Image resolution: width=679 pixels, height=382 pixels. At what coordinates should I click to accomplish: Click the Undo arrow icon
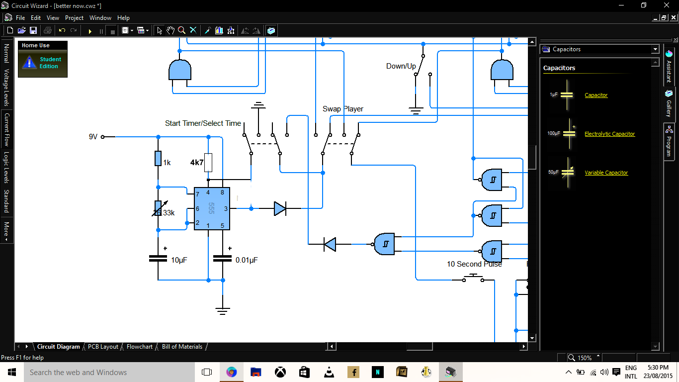pos(62,30)
